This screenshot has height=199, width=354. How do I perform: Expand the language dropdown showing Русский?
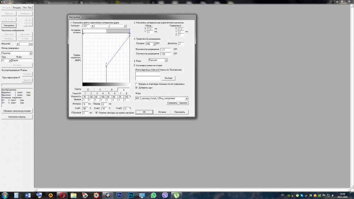[x=166, y=60]
